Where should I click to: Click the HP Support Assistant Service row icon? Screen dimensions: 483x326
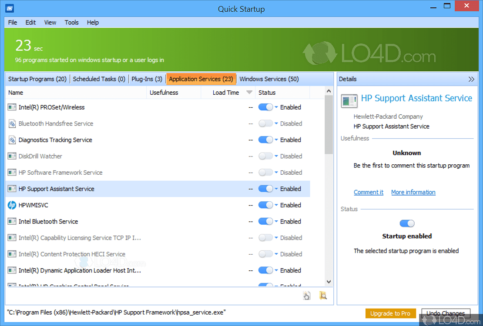(x=12, y=189)
